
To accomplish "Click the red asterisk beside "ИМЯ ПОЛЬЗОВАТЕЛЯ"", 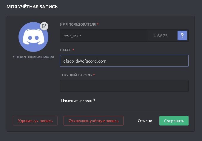I will point(98,24).
